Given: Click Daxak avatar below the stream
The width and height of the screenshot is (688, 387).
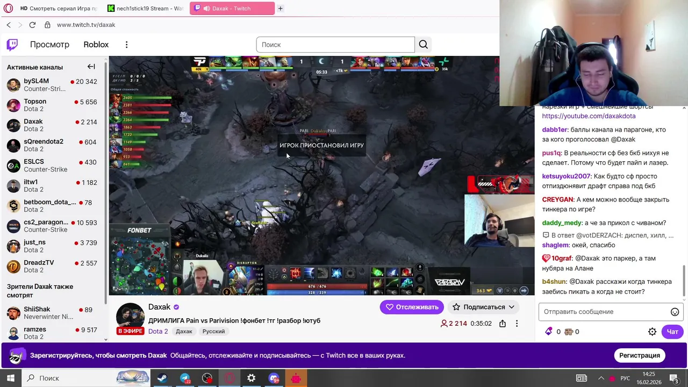Looking at the screenshot, I should point(130,317).
